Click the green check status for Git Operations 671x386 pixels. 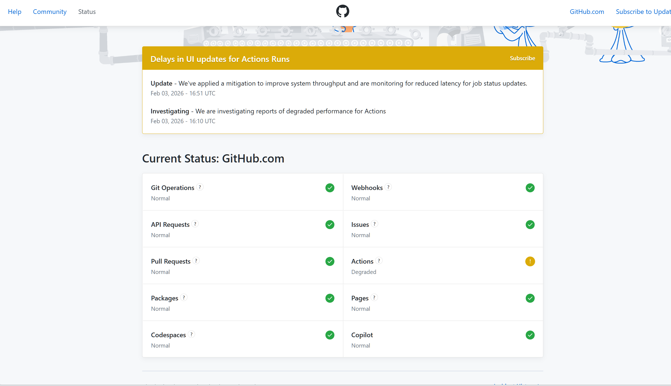(330, 188)
